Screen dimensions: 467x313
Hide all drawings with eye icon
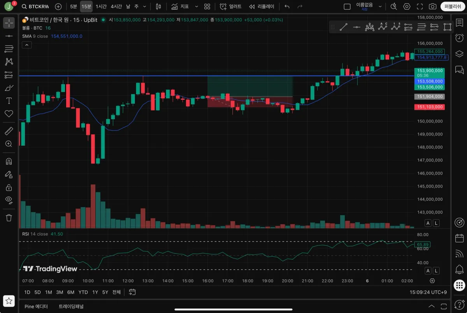(x=9, y=200)
